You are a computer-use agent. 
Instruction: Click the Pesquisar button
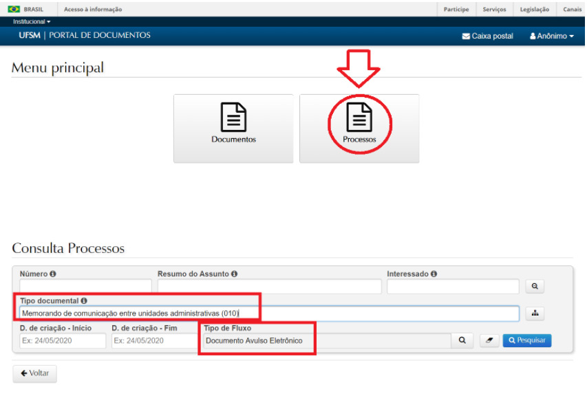526,340
